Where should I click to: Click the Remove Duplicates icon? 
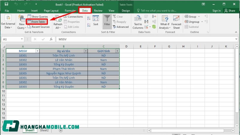point(146,22)
